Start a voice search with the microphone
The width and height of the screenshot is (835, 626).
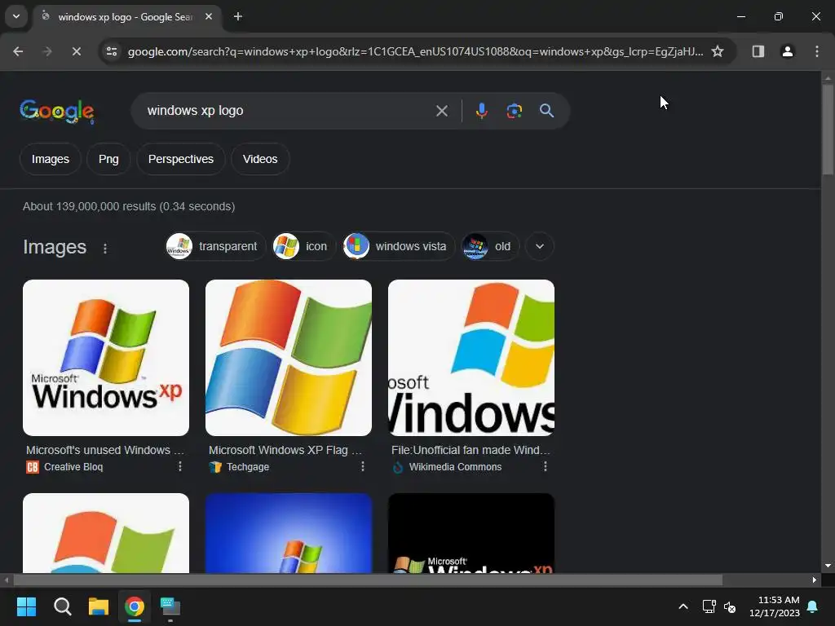coord(481,111)
